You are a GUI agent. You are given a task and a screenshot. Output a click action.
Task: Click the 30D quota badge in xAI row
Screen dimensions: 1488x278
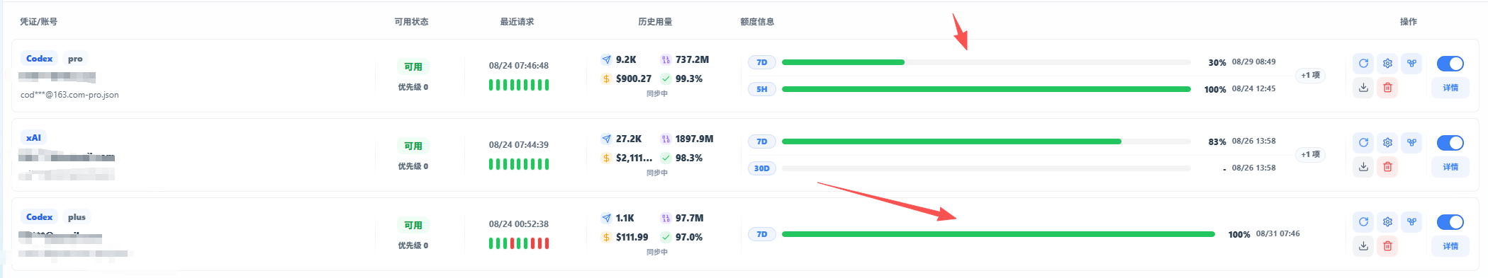click(x=762, y=168)
